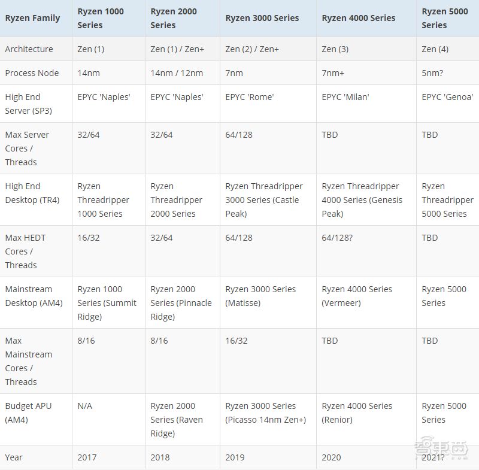479x470 pixels.
Task: Select the Summit Ridge desktop cell
Action: (x=107, y=303)
